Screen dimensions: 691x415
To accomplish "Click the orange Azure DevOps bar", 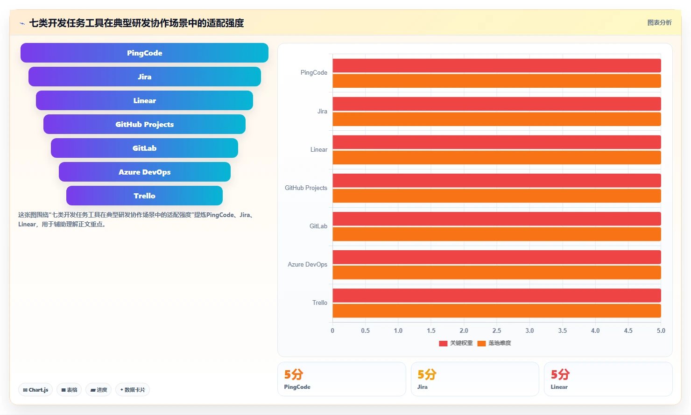I will click(x=497, y=272).
